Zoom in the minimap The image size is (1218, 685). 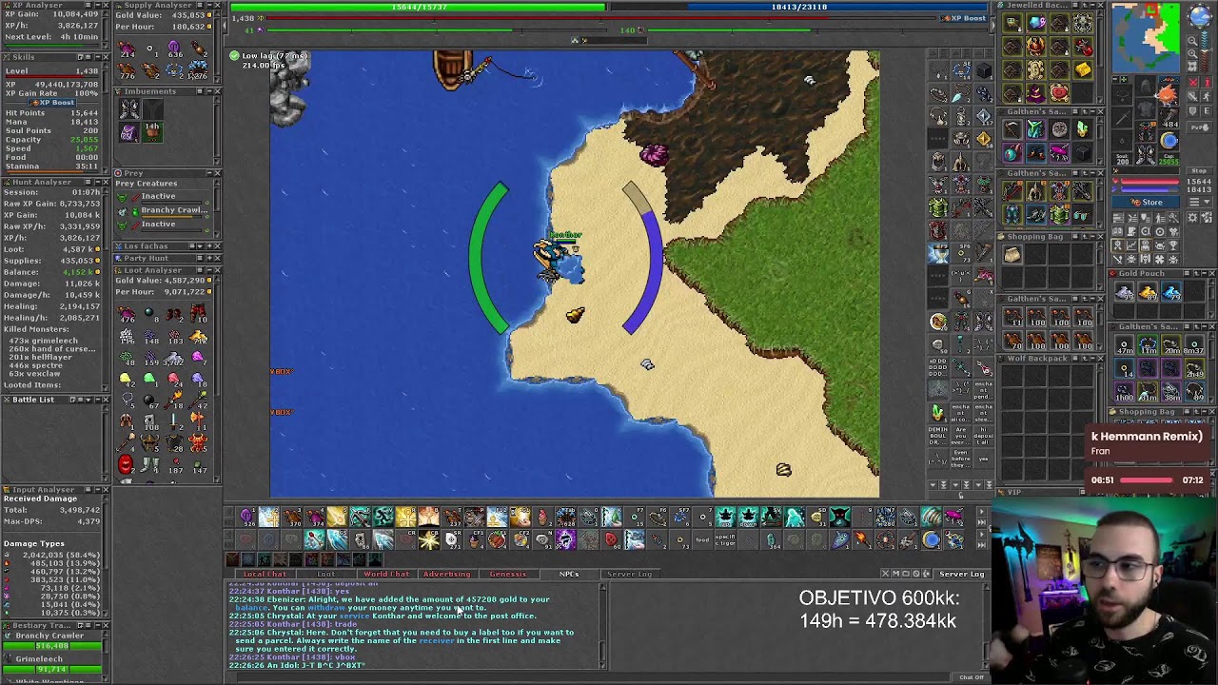pos(1192,54)
